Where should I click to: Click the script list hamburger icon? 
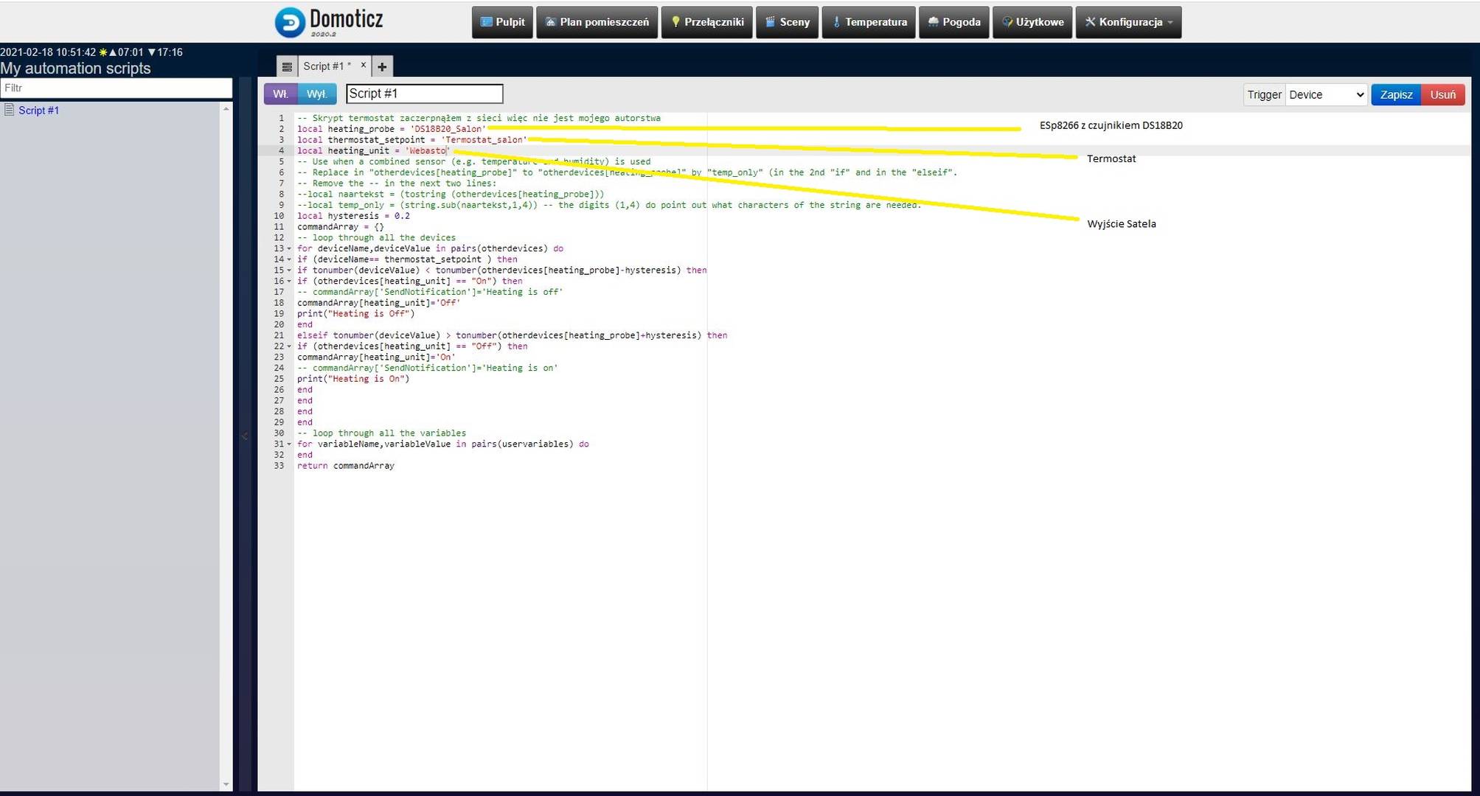287,66
